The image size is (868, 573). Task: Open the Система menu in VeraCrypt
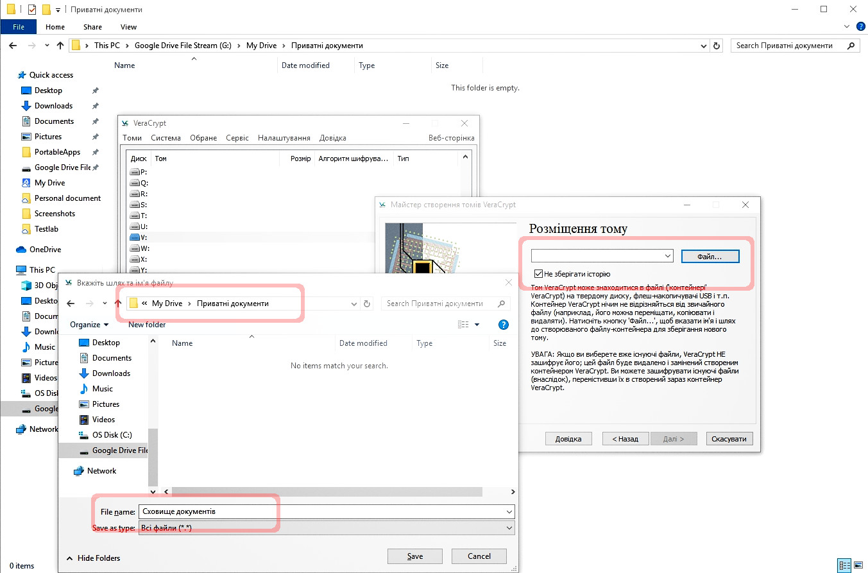click(x=166, y=138)
